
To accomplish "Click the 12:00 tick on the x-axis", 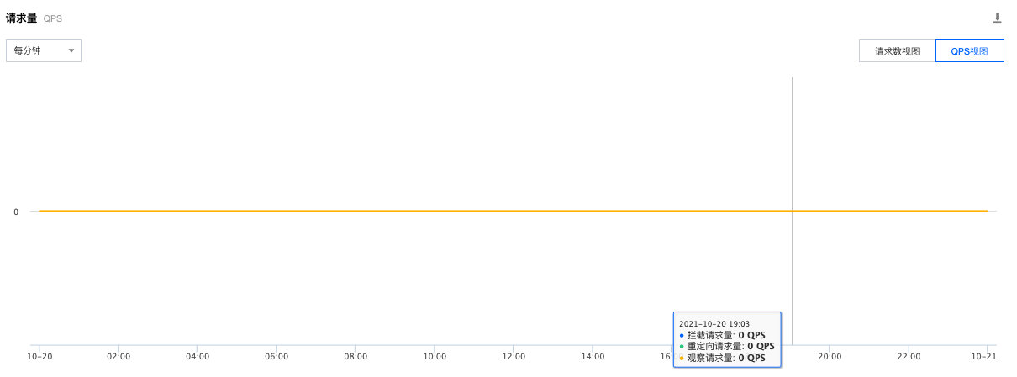I will click(514, 356).
